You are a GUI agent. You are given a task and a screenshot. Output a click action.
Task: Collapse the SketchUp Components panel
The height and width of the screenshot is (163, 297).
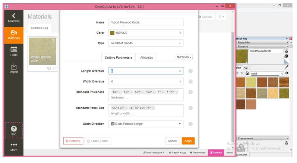click(x=287, y=138)
